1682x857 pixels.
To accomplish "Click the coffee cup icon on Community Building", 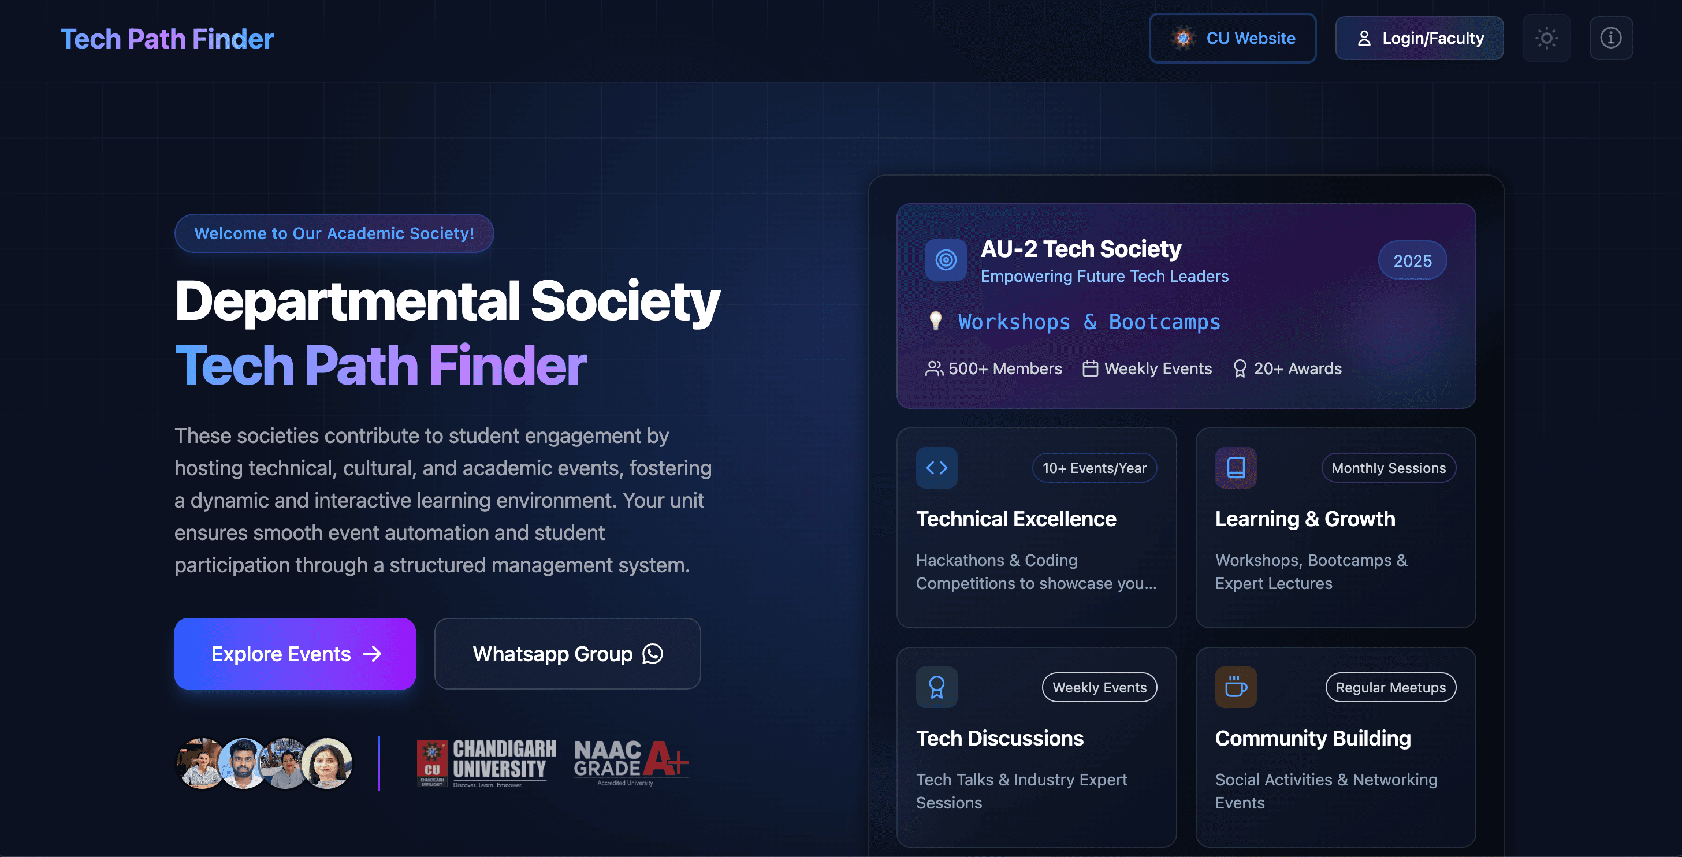I will coord(1236,687).
